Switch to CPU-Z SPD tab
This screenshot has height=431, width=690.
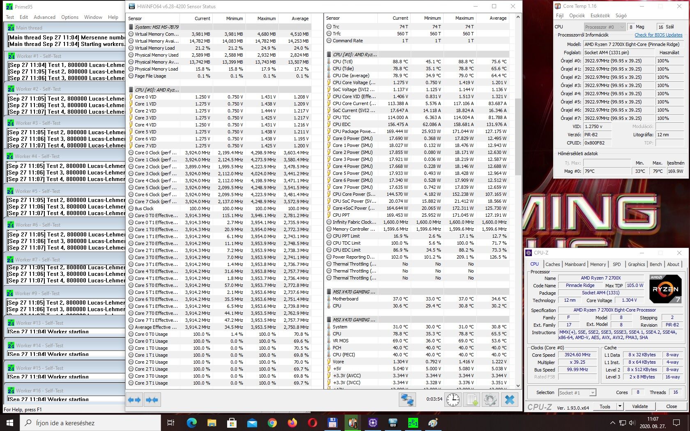point(617,264)
